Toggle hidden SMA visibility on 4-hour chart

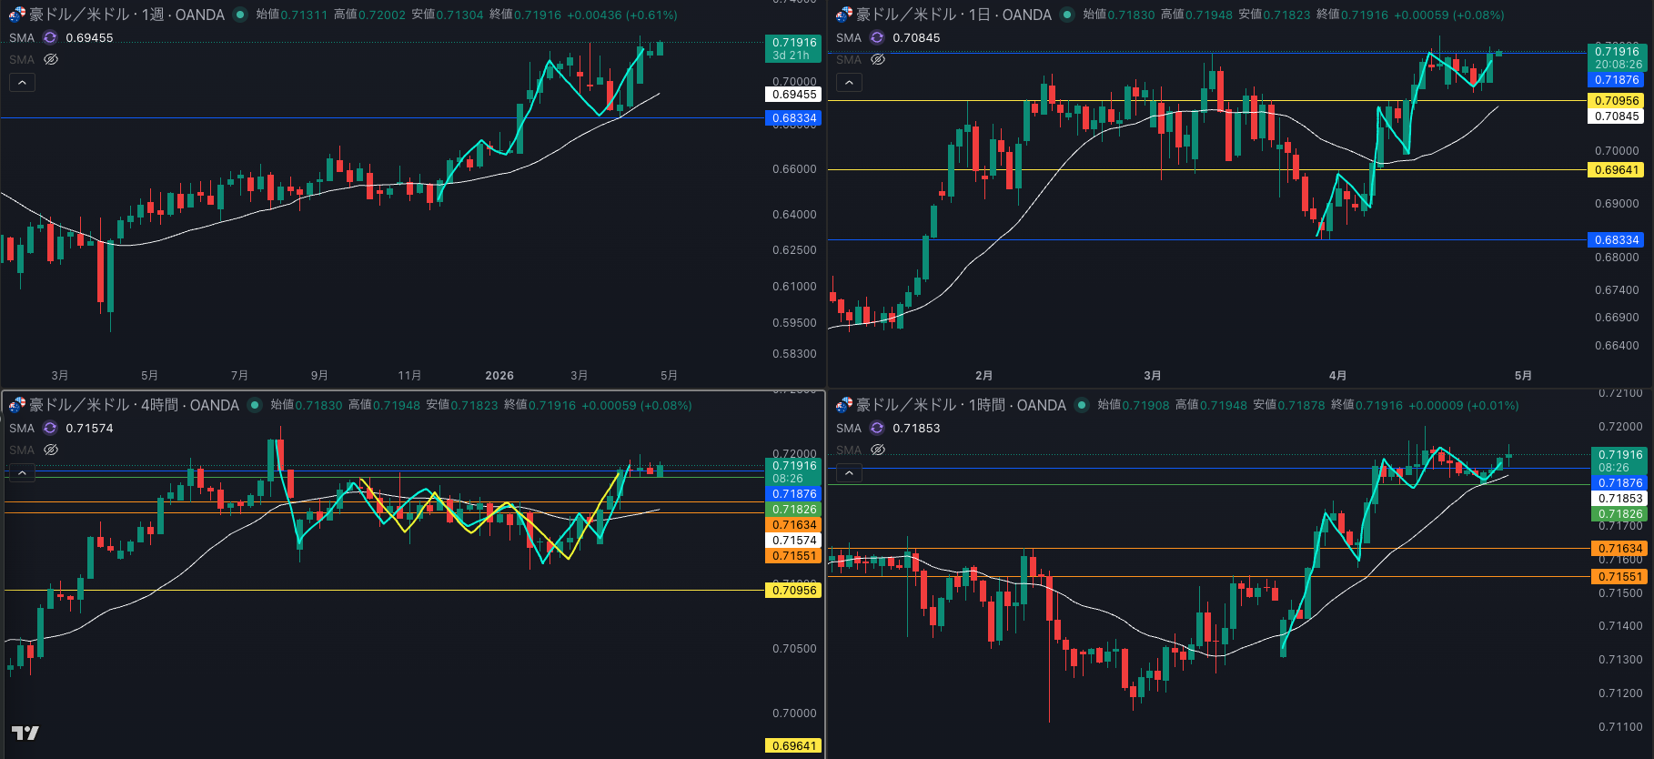(x=51, y=450)
